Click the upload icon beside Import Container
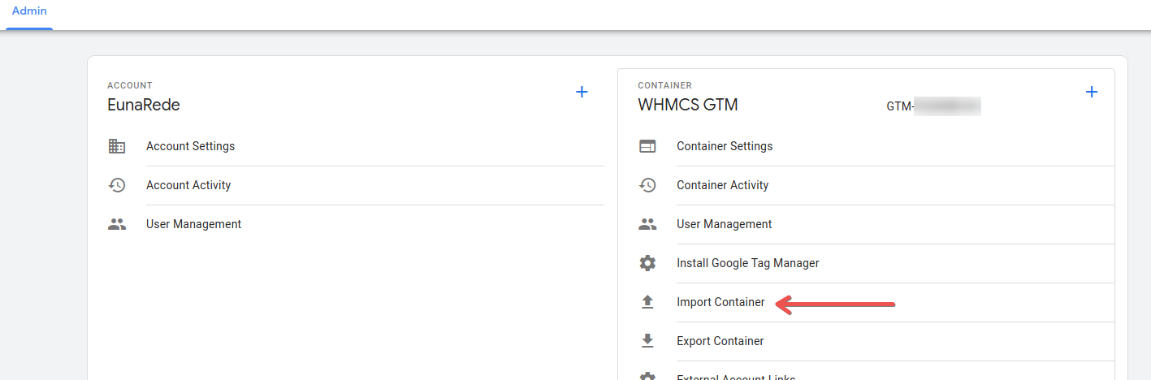The height and width of the screenshot is (380, 1151). click(x=647, y=302)
